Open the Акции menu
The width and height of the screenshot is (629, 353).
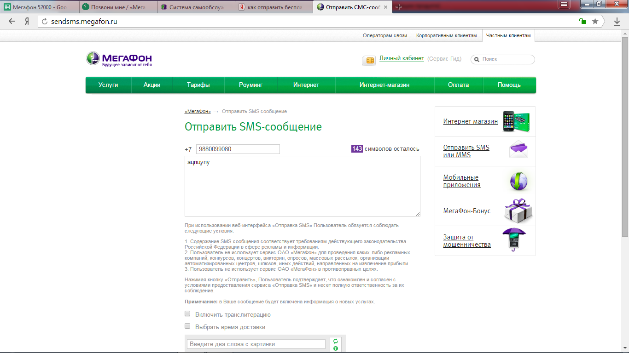[x=152, y=85]
